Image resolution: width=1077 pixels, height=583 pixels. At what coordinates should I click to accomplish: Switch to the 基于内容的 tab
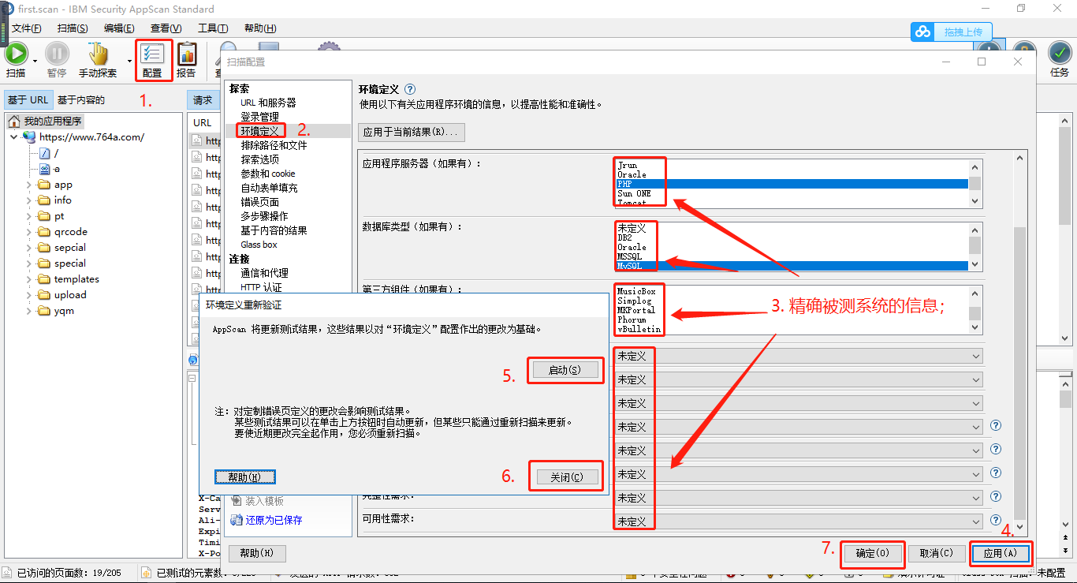81,100
